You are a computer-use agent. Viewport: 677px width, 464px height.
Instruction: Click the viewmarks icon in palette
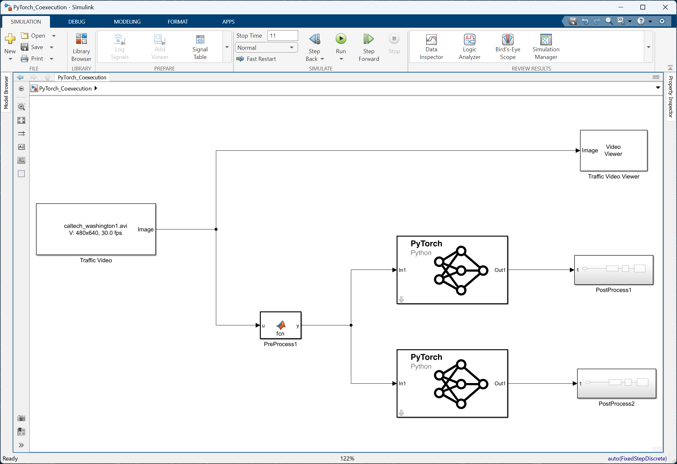[x=21, y=432]
